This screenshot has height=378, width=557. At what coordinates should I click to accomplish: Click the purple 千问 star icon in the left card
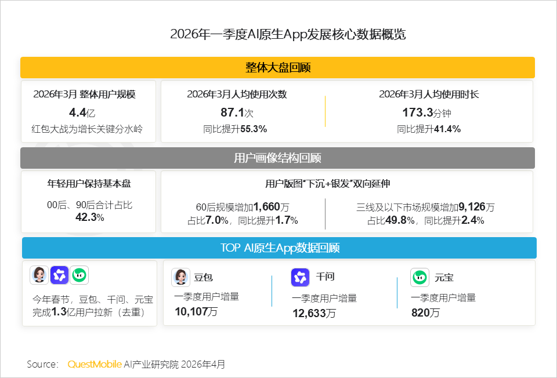click(x=59, y=275)
